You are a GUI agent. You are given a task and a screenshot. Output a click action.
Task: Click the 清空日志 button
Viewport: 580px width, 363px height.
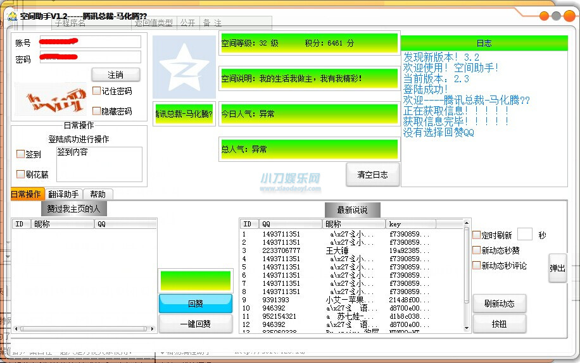click(372, 175)
